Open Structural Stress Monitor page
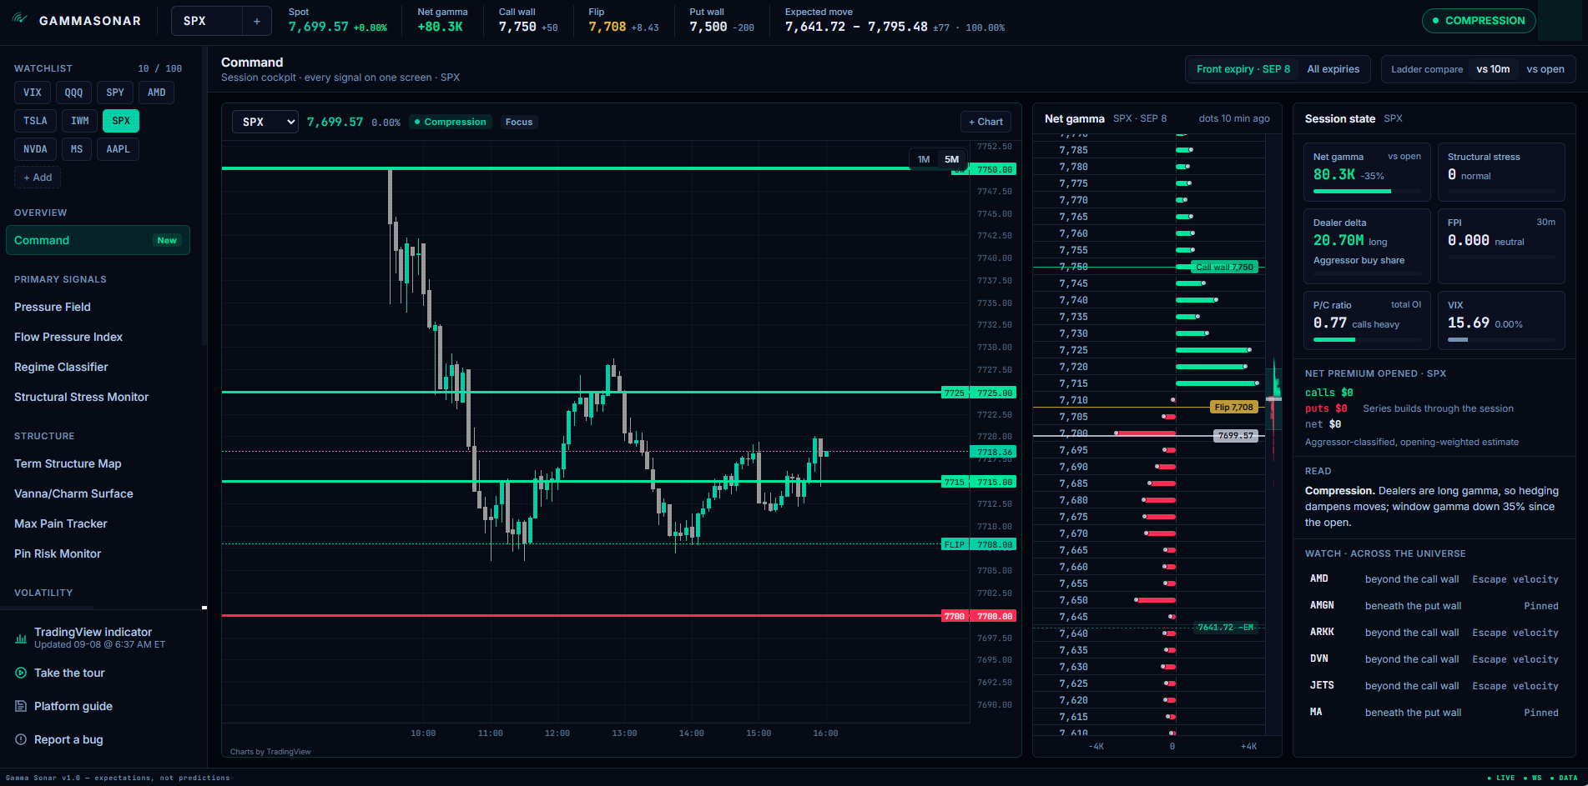 (81, 397)
